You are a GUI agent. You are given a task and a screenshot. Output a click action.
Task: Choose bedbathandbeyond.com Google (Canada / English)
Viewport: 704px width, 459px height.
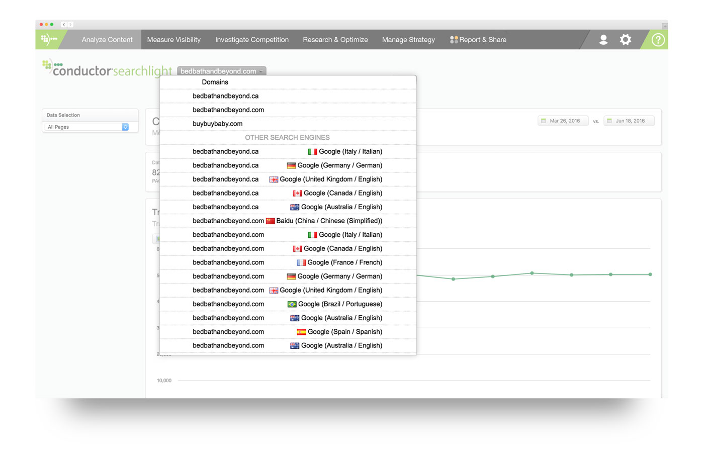288,249
